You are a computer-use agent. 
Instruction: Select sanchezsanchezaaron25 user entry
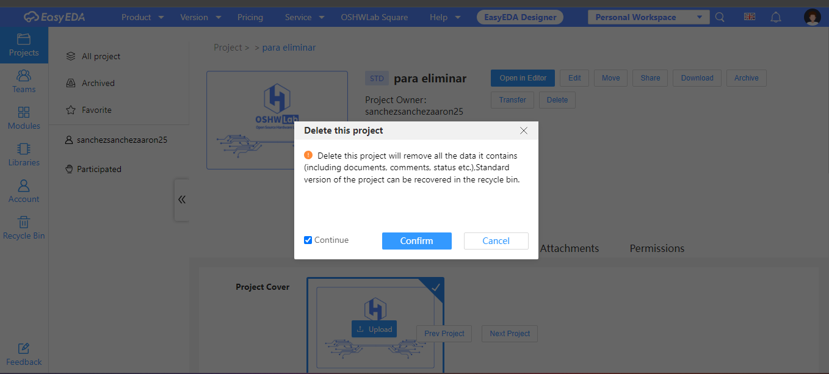[116, 140]
